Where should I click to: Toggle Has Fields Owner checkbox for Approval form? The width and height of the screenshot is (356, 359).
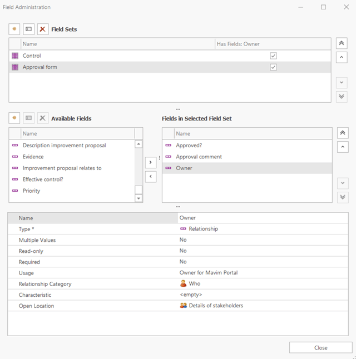273,67
